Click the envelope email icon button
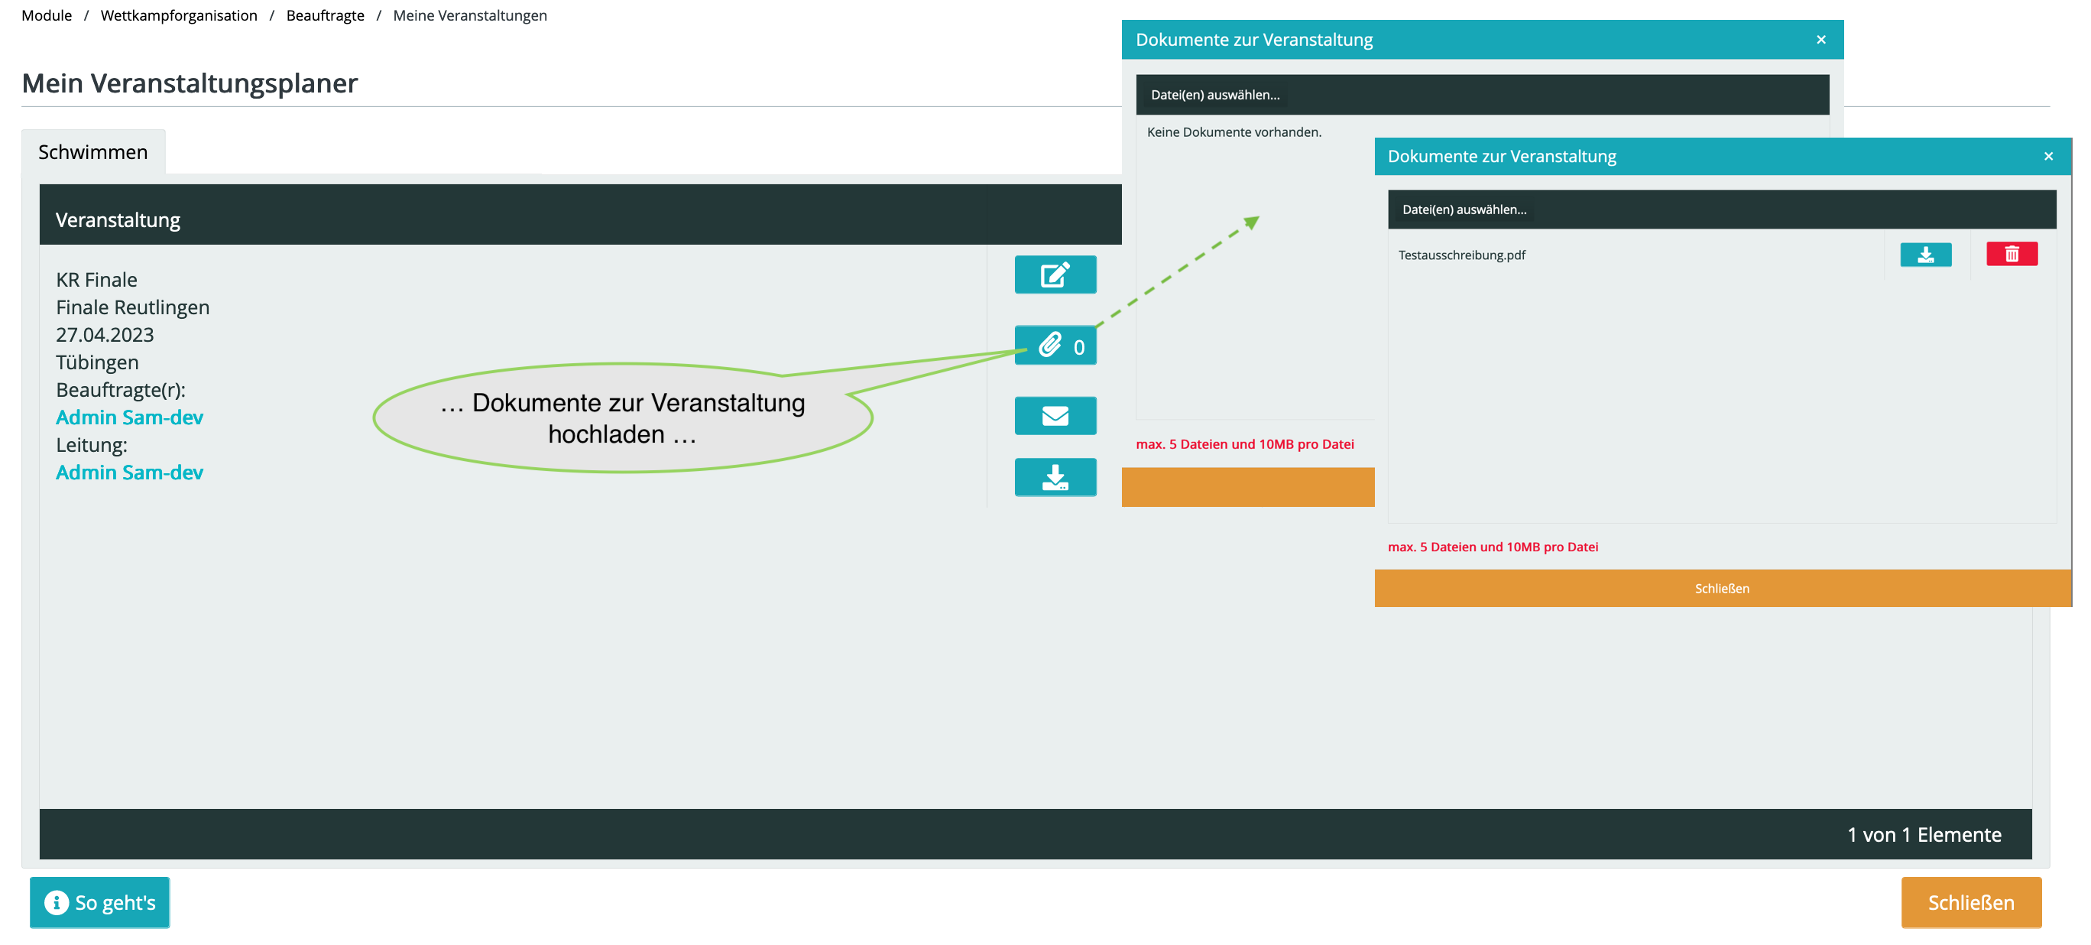Viewport: 2091px width, 945px height. coord(1055,416)
